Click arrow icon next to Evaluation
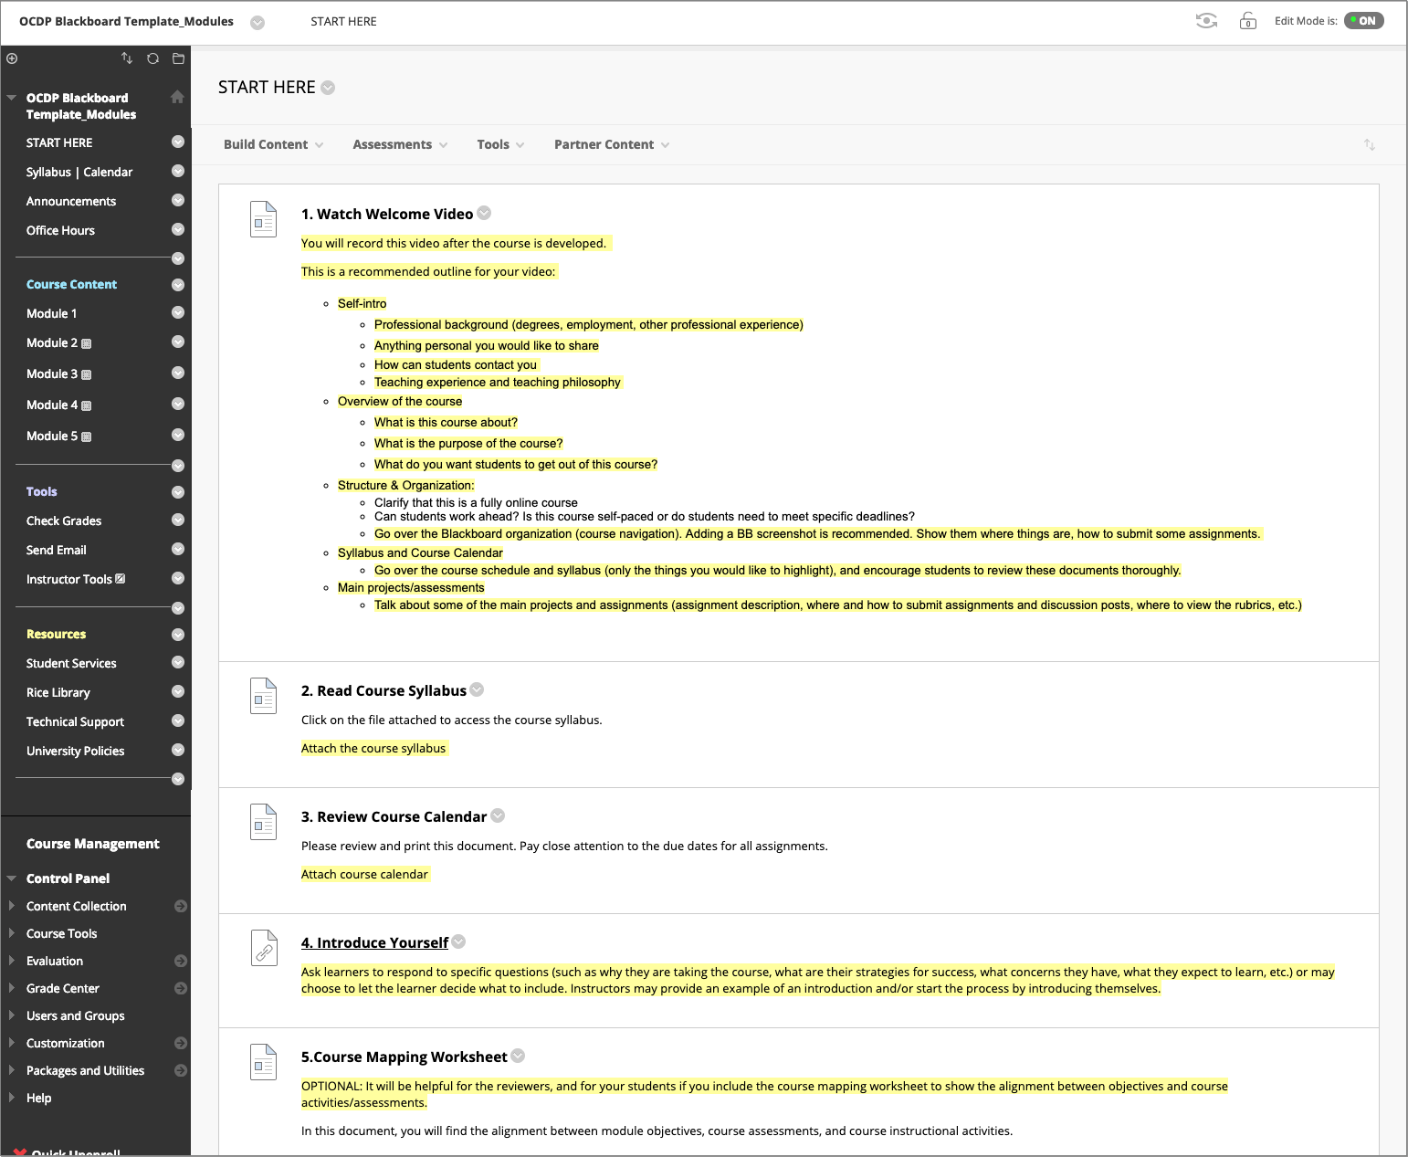The height and width of the screenshot is (1157, 1408). tap(181, 961)
